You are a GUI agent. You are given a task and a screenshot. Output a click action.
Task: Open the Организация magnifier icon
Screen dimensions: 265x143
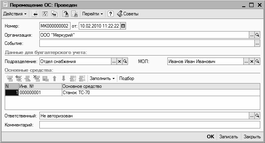[257, 35]
